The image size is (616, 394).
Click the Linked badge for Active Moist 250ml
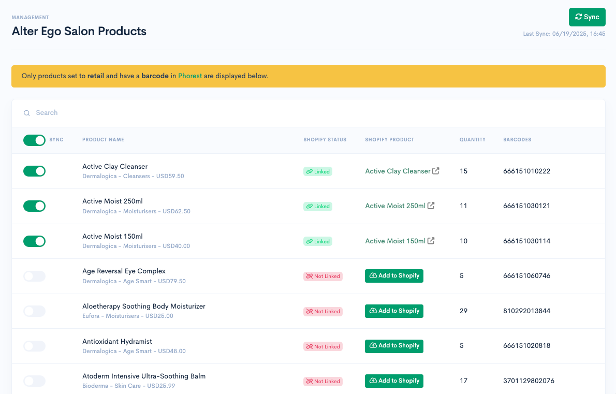(318, 206)
